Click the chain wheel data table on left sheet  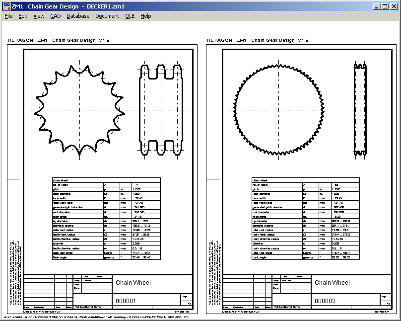106,219
